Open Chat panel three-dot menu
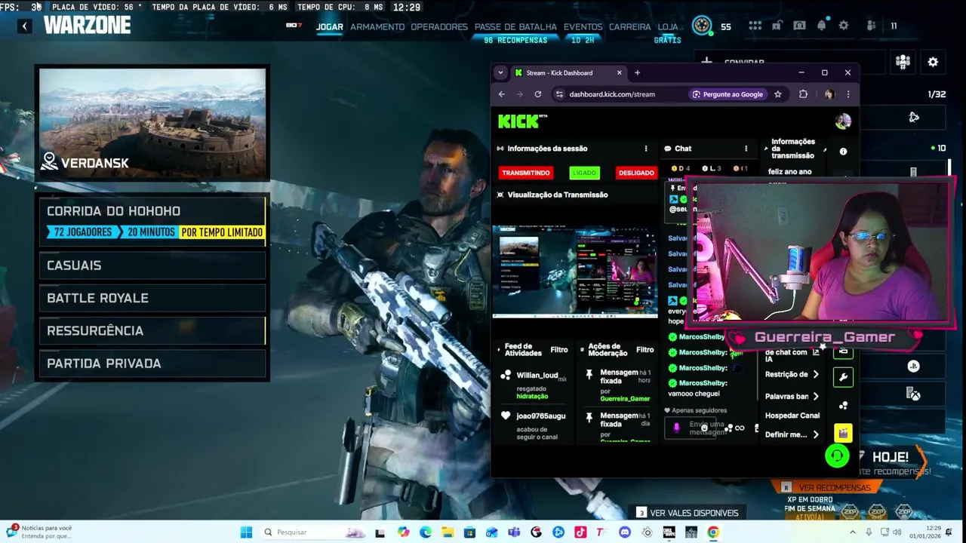The image size is (966, 543). point(746,149)
